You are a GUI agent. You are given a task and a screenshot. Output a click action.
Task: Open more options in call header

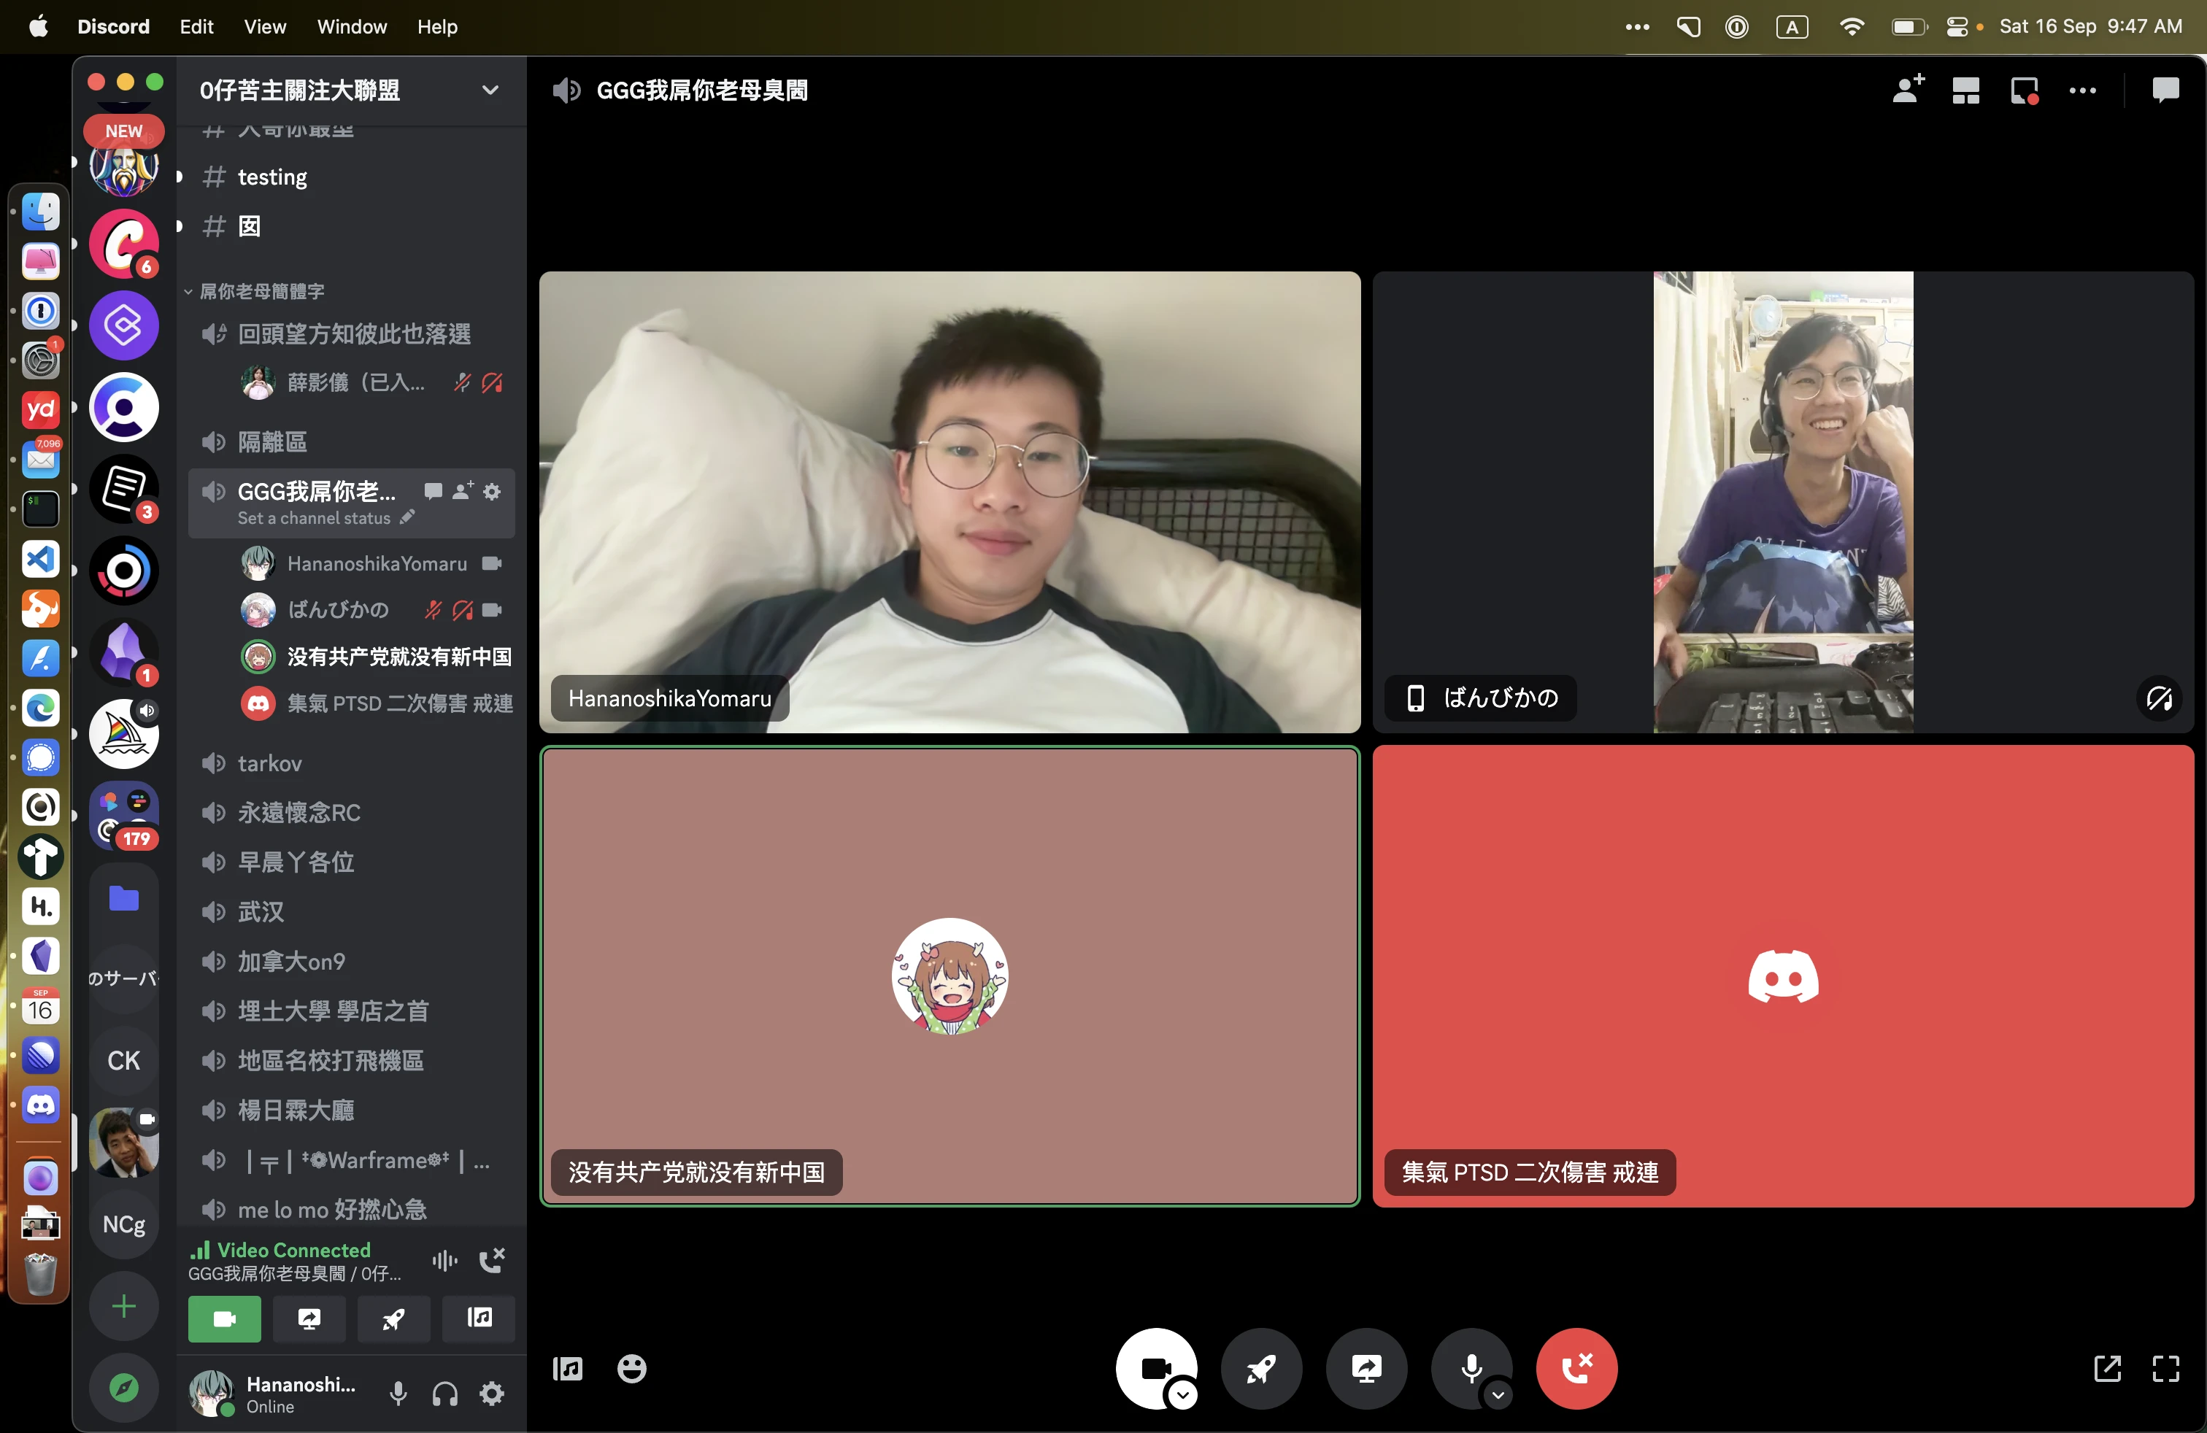tap(2083, 90)
